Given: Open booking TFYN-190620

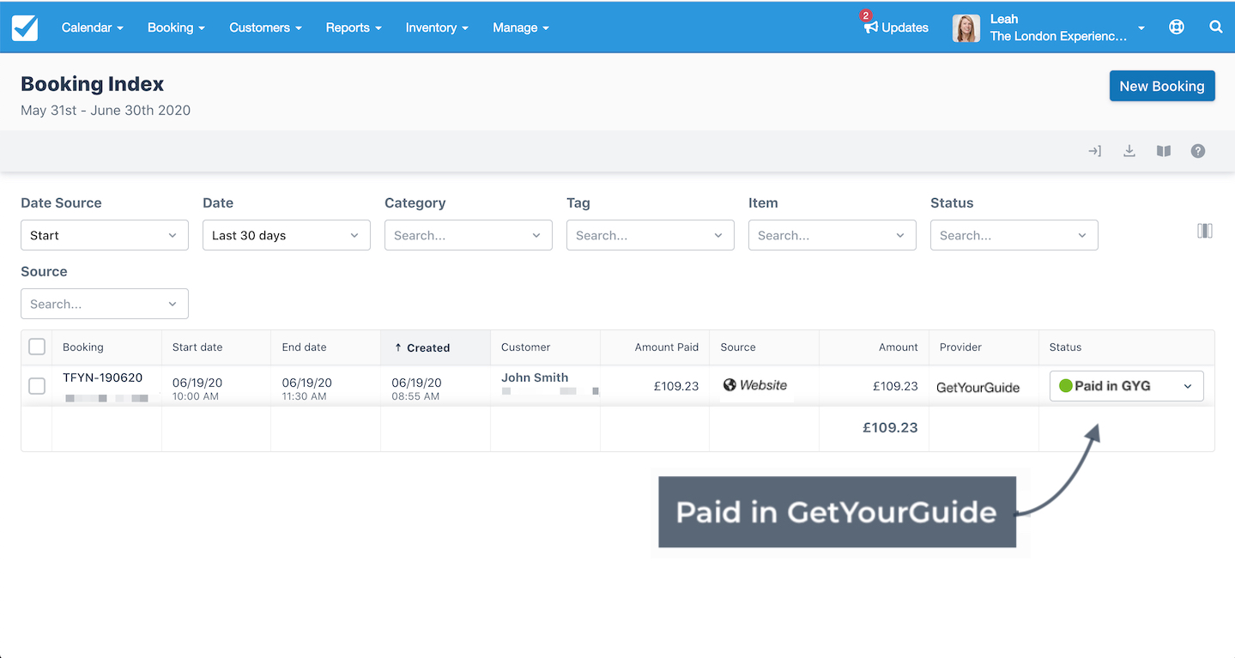Looking at the screenshot, I should [x=102, y=377].
